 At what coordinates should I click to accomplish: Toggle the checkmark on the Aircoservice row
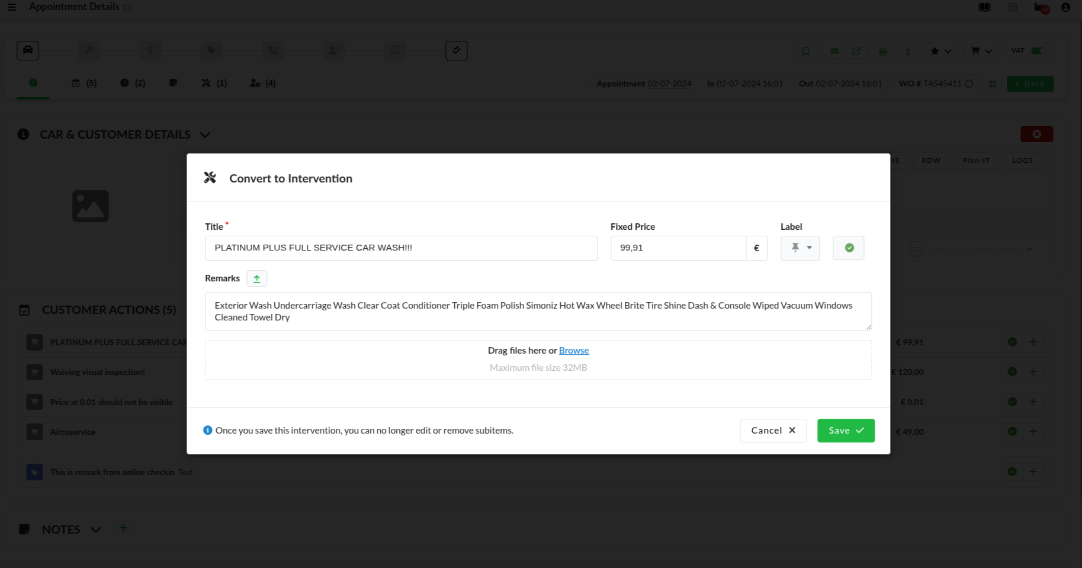1012,431
